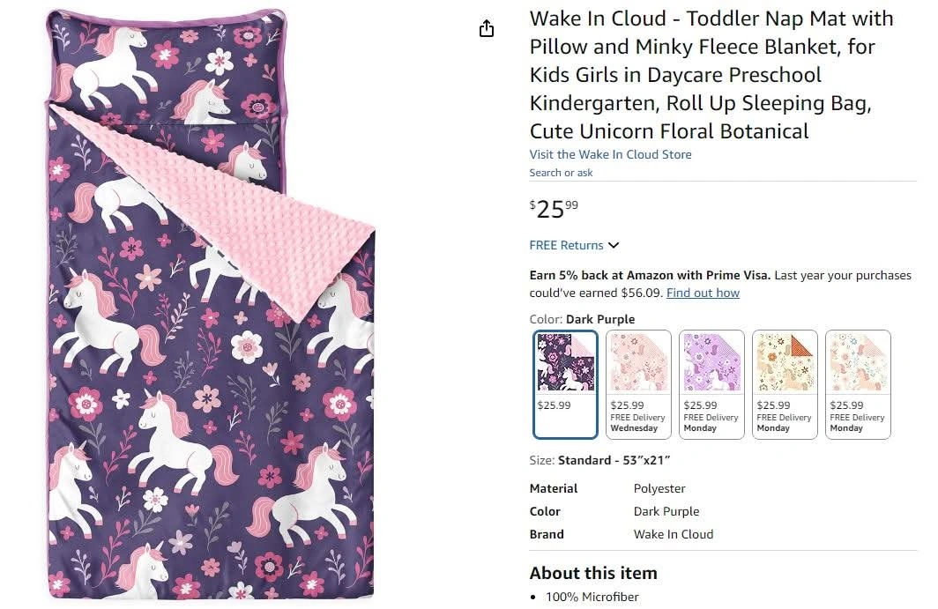Click the 100% Microfiber bullet point
The image size is (938, 609).
click(592, 598)
